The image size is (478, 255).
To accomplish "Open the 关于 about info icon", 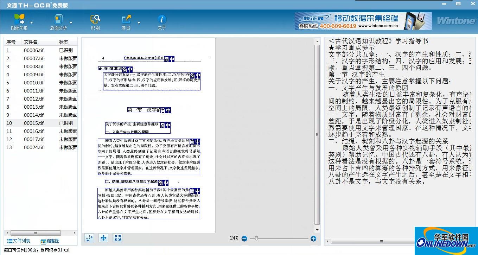I will (x=161, y=19).
